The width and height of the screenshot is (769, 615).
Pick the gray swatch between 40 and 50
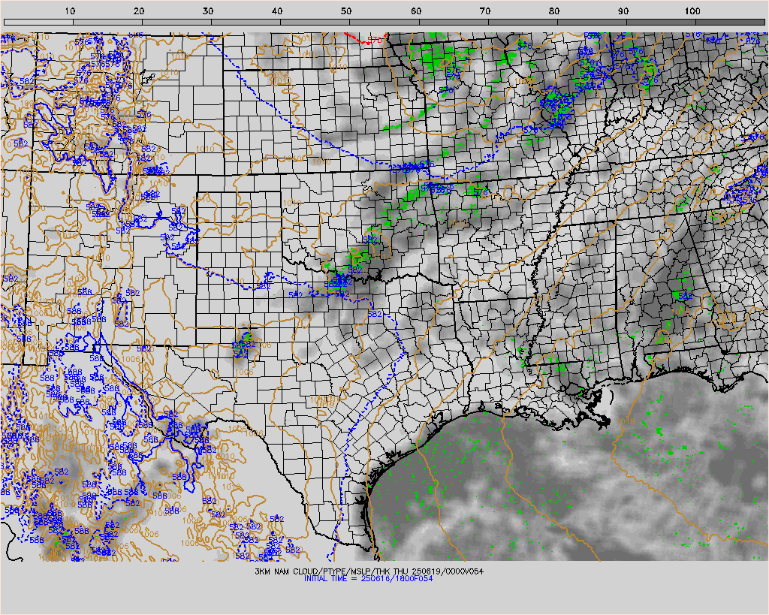tap(315, 22)
